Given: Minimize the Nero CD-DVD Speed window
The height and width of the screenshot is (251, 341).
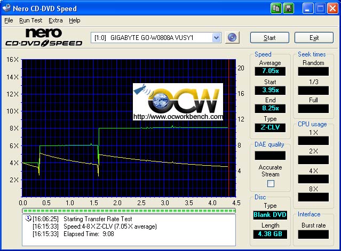Looking at the screenshot, I should [307, 9].
